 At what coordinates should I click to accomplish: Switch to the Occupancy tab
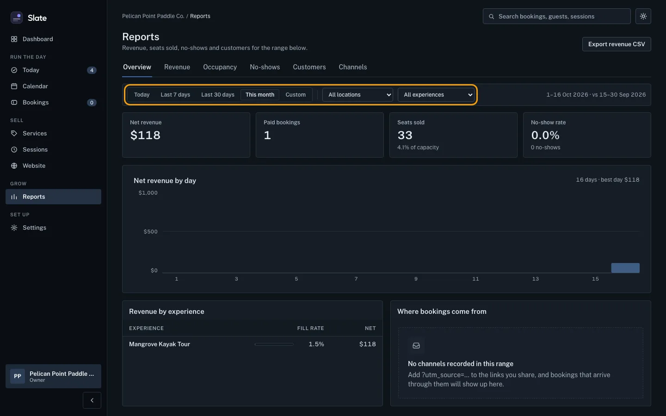[220, 67]
